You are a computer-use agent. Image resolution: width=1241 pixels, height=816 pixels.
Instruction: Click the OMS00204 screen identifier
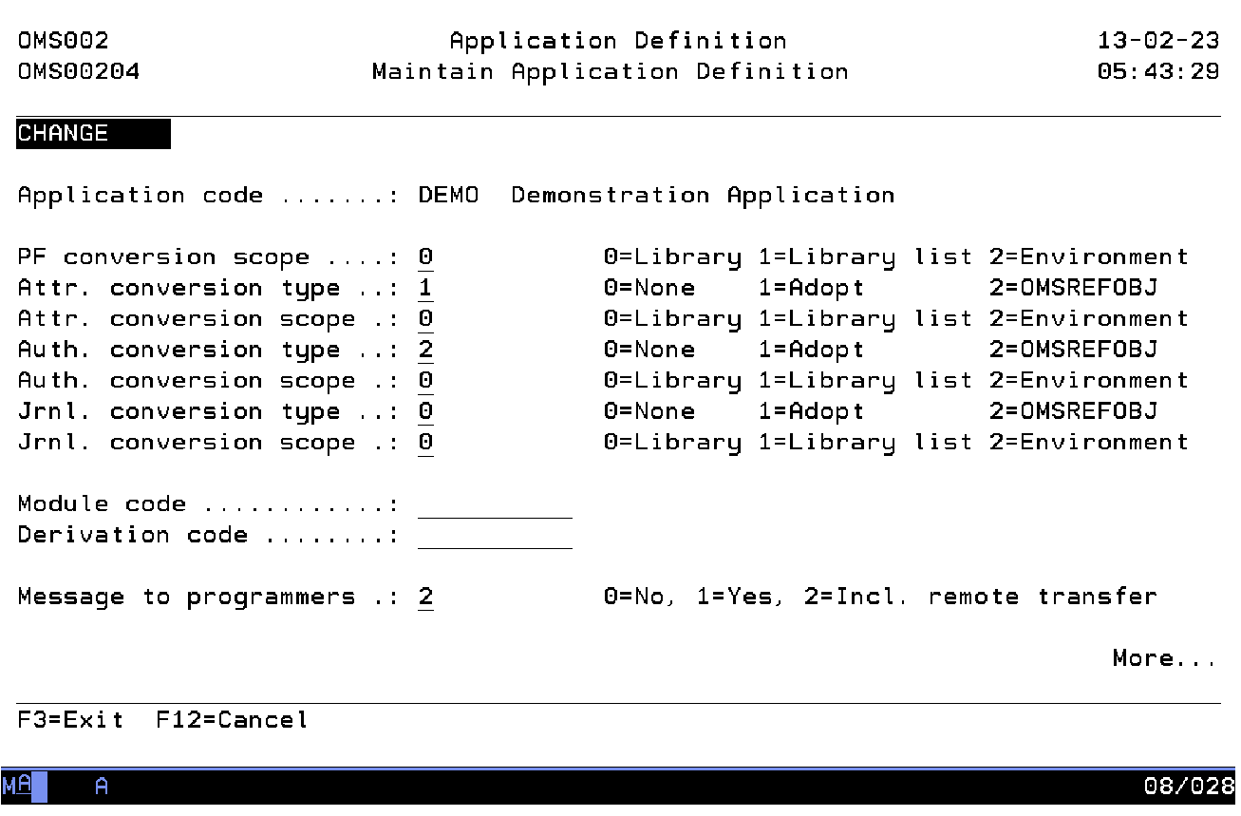point(79,72)
